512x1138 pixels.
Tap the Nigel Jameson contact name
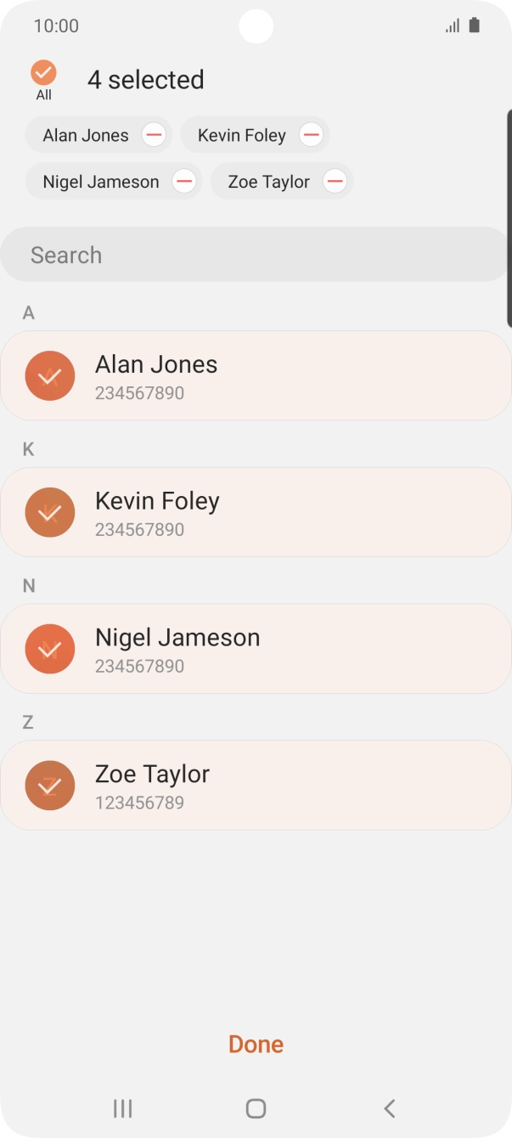click(x=177, y=638)
